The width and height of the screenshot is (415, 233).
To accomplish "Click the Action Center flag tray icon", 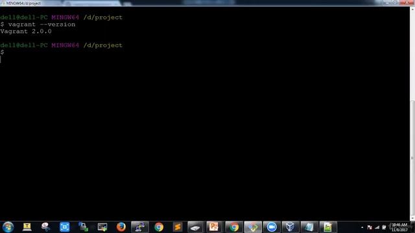I will click(370, 227).
